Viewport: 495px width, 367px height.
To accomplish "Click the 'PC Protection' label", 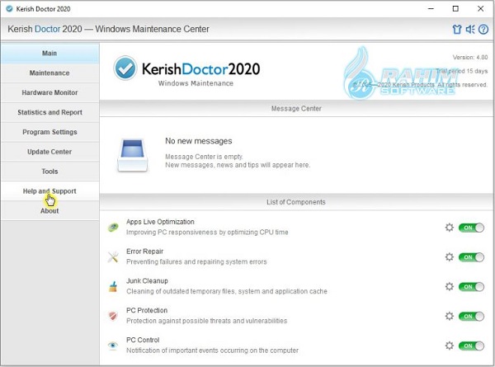I will pos(147,311).
